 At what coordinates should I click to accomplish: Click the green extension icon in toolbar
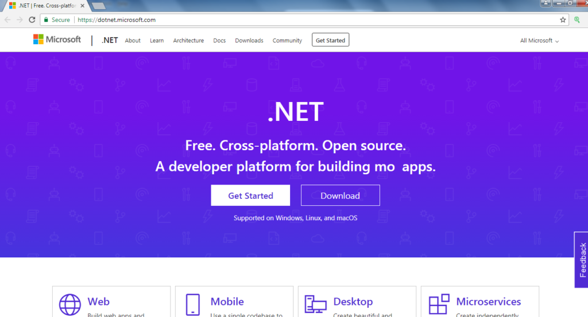(x=577, y=20)
